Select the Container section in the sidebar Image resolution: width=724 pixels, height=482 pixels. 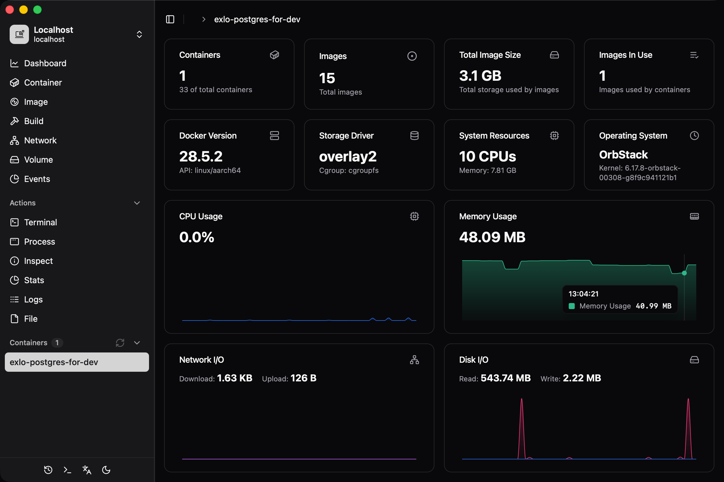43,82
